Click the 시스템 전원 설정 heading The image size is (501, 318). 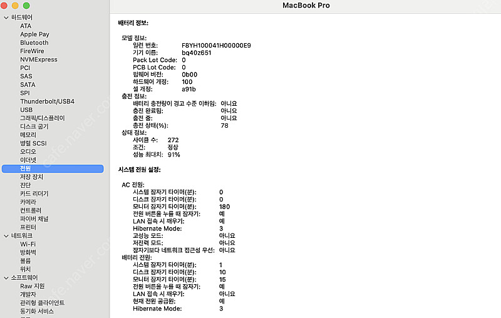[x=139, y=170]
